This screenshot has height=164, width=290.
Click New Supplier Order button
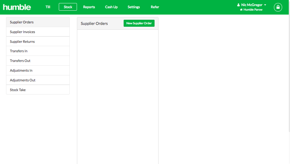(139, 23)
